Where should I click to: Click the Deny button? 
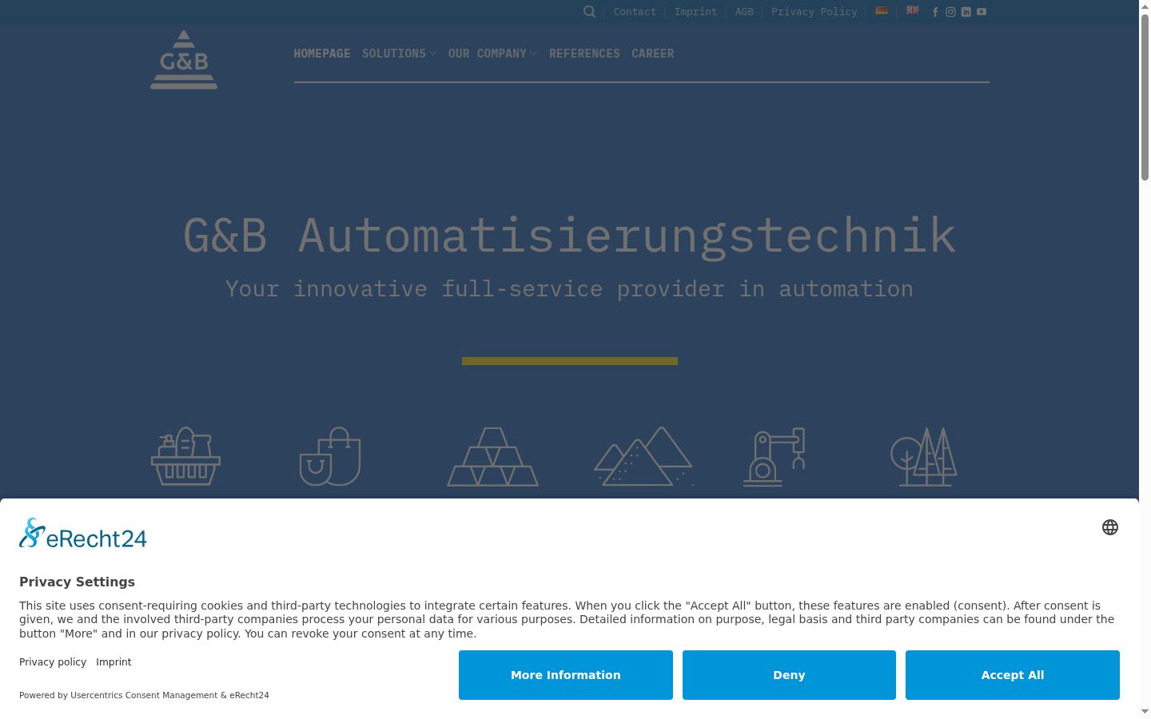[789, 675]
